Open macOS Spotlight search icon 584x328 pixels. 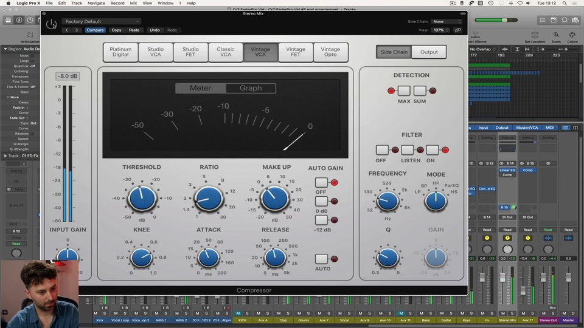(x=565, y=3)
